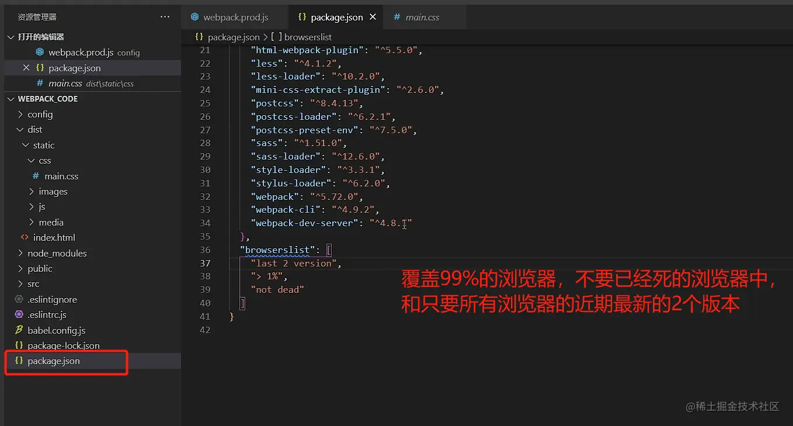This screenshot has height=426, width=793.
Task: Click breadcrumb browserslist segment
Action: 308,37
